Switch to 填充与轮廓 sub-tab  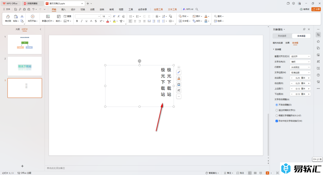[278, 43]
